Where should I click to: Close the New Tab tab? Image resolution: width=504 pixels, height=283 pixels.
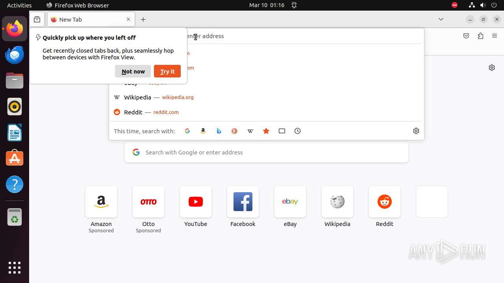pyautogui.click(x=128, y=19)
